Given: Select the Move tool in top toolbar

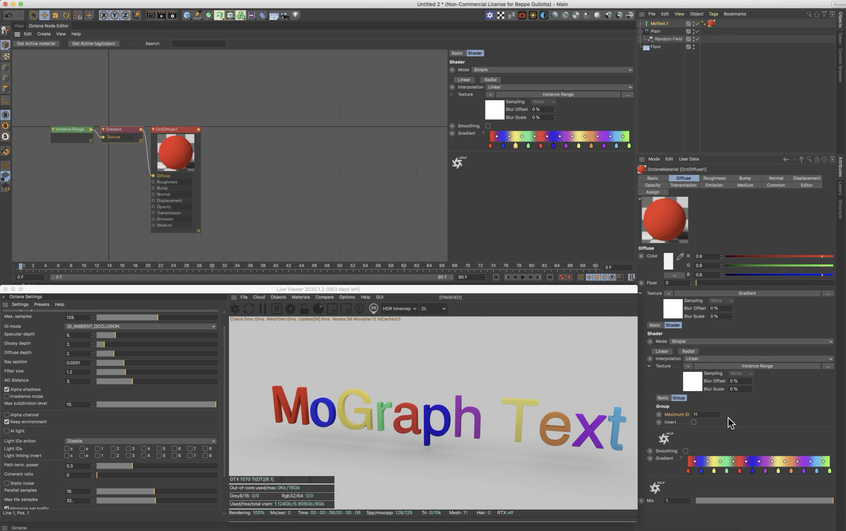Looking at the screenshot, I should tap(44, 15).
